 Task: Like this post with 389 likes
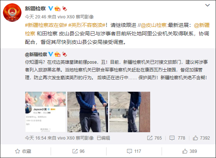[x=189, y=151]
